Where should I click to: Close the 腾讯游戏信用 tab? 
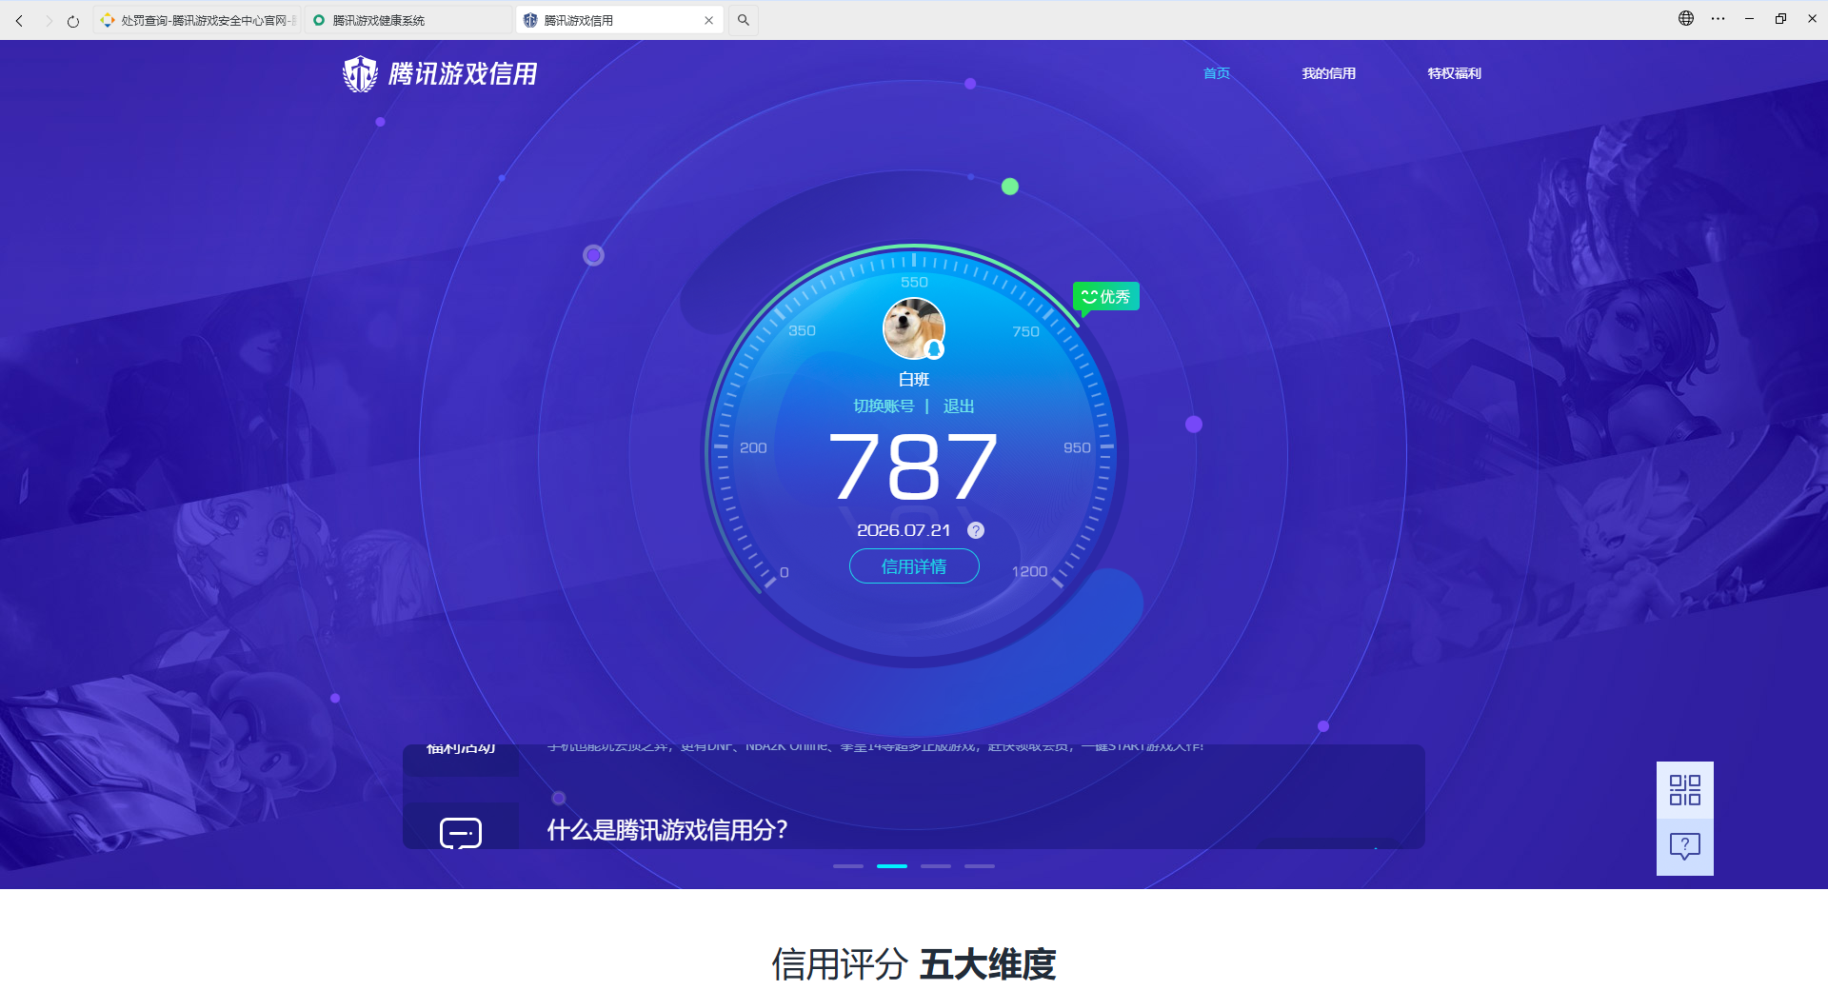pyautogui.click(x=708, y=20)
